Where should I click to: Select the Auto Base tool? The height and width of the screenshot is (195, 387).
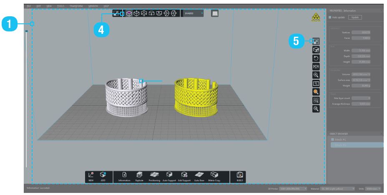[199, 175]
